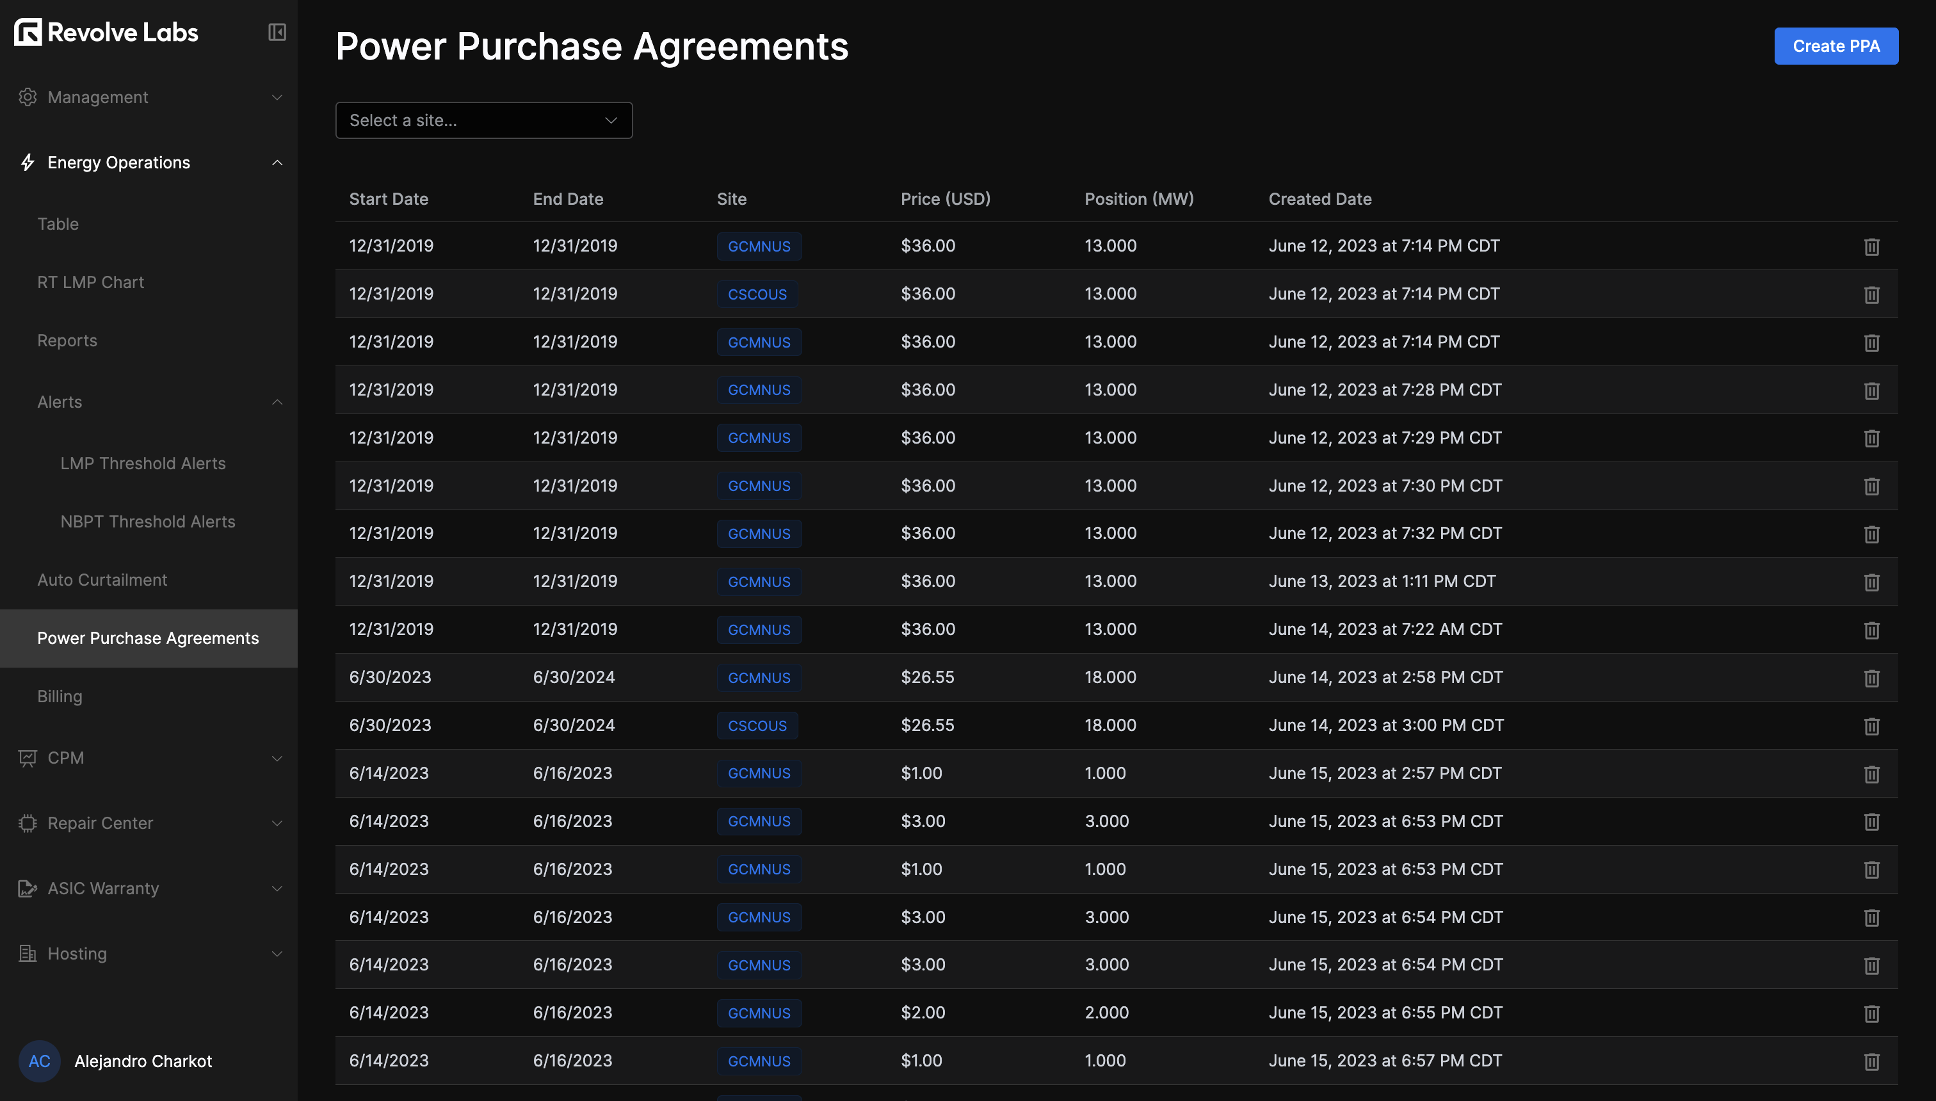Collapse the sidebar using the panel icon
This screenshot has height=1101, width=1936.
click(277, 32)
